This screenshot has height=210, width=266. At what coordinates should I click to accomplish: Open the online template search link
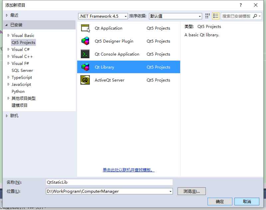coord(129,170)
